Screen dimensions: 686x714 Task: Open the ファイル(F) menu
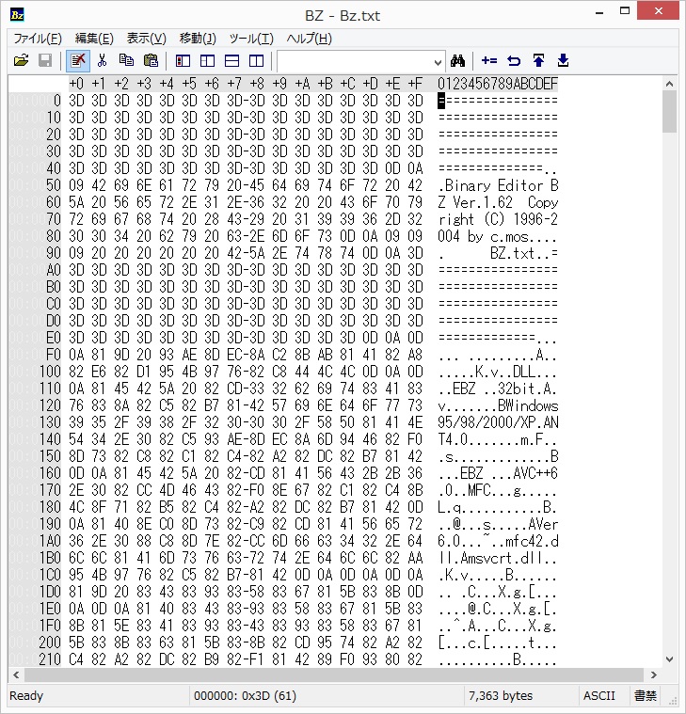click(38, 39)
